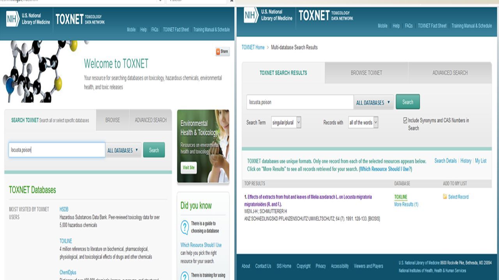
Task: Click TOXNET logo text in left window
Action: (69, 19)
